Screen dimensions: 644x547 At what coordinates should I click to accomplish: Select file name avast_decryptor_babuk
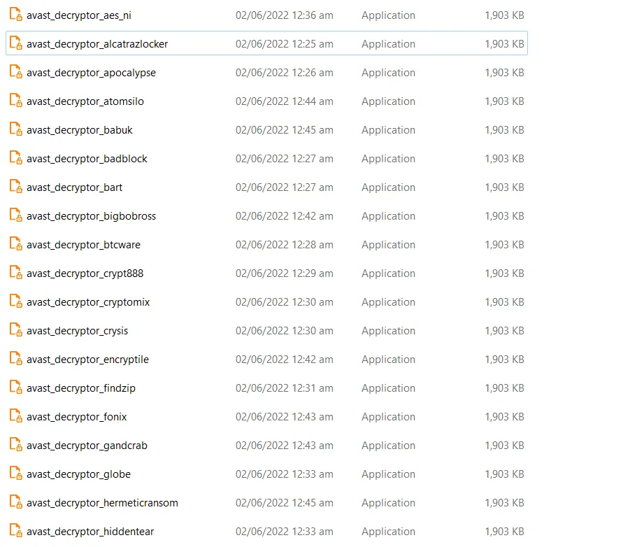click(x=80, y=130)
